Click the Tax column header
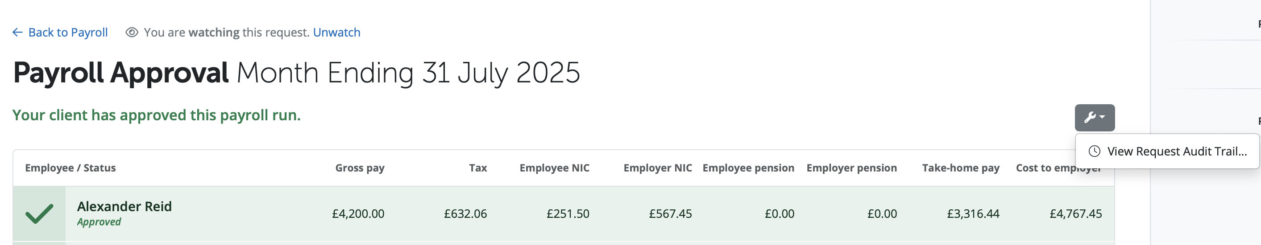1261x245 pixels. 478,168
